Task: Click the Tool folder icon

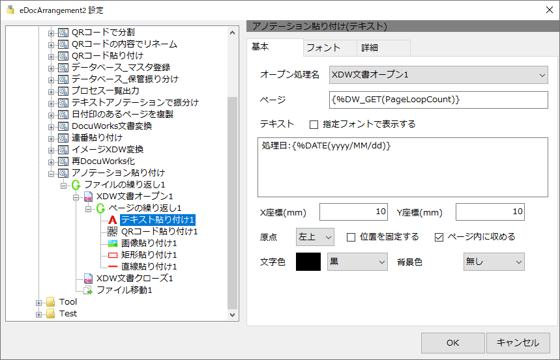Action: [x=51, y=302]
